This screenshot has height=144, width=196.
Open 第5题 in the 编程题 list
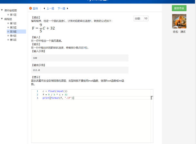(x=13, y=40)
